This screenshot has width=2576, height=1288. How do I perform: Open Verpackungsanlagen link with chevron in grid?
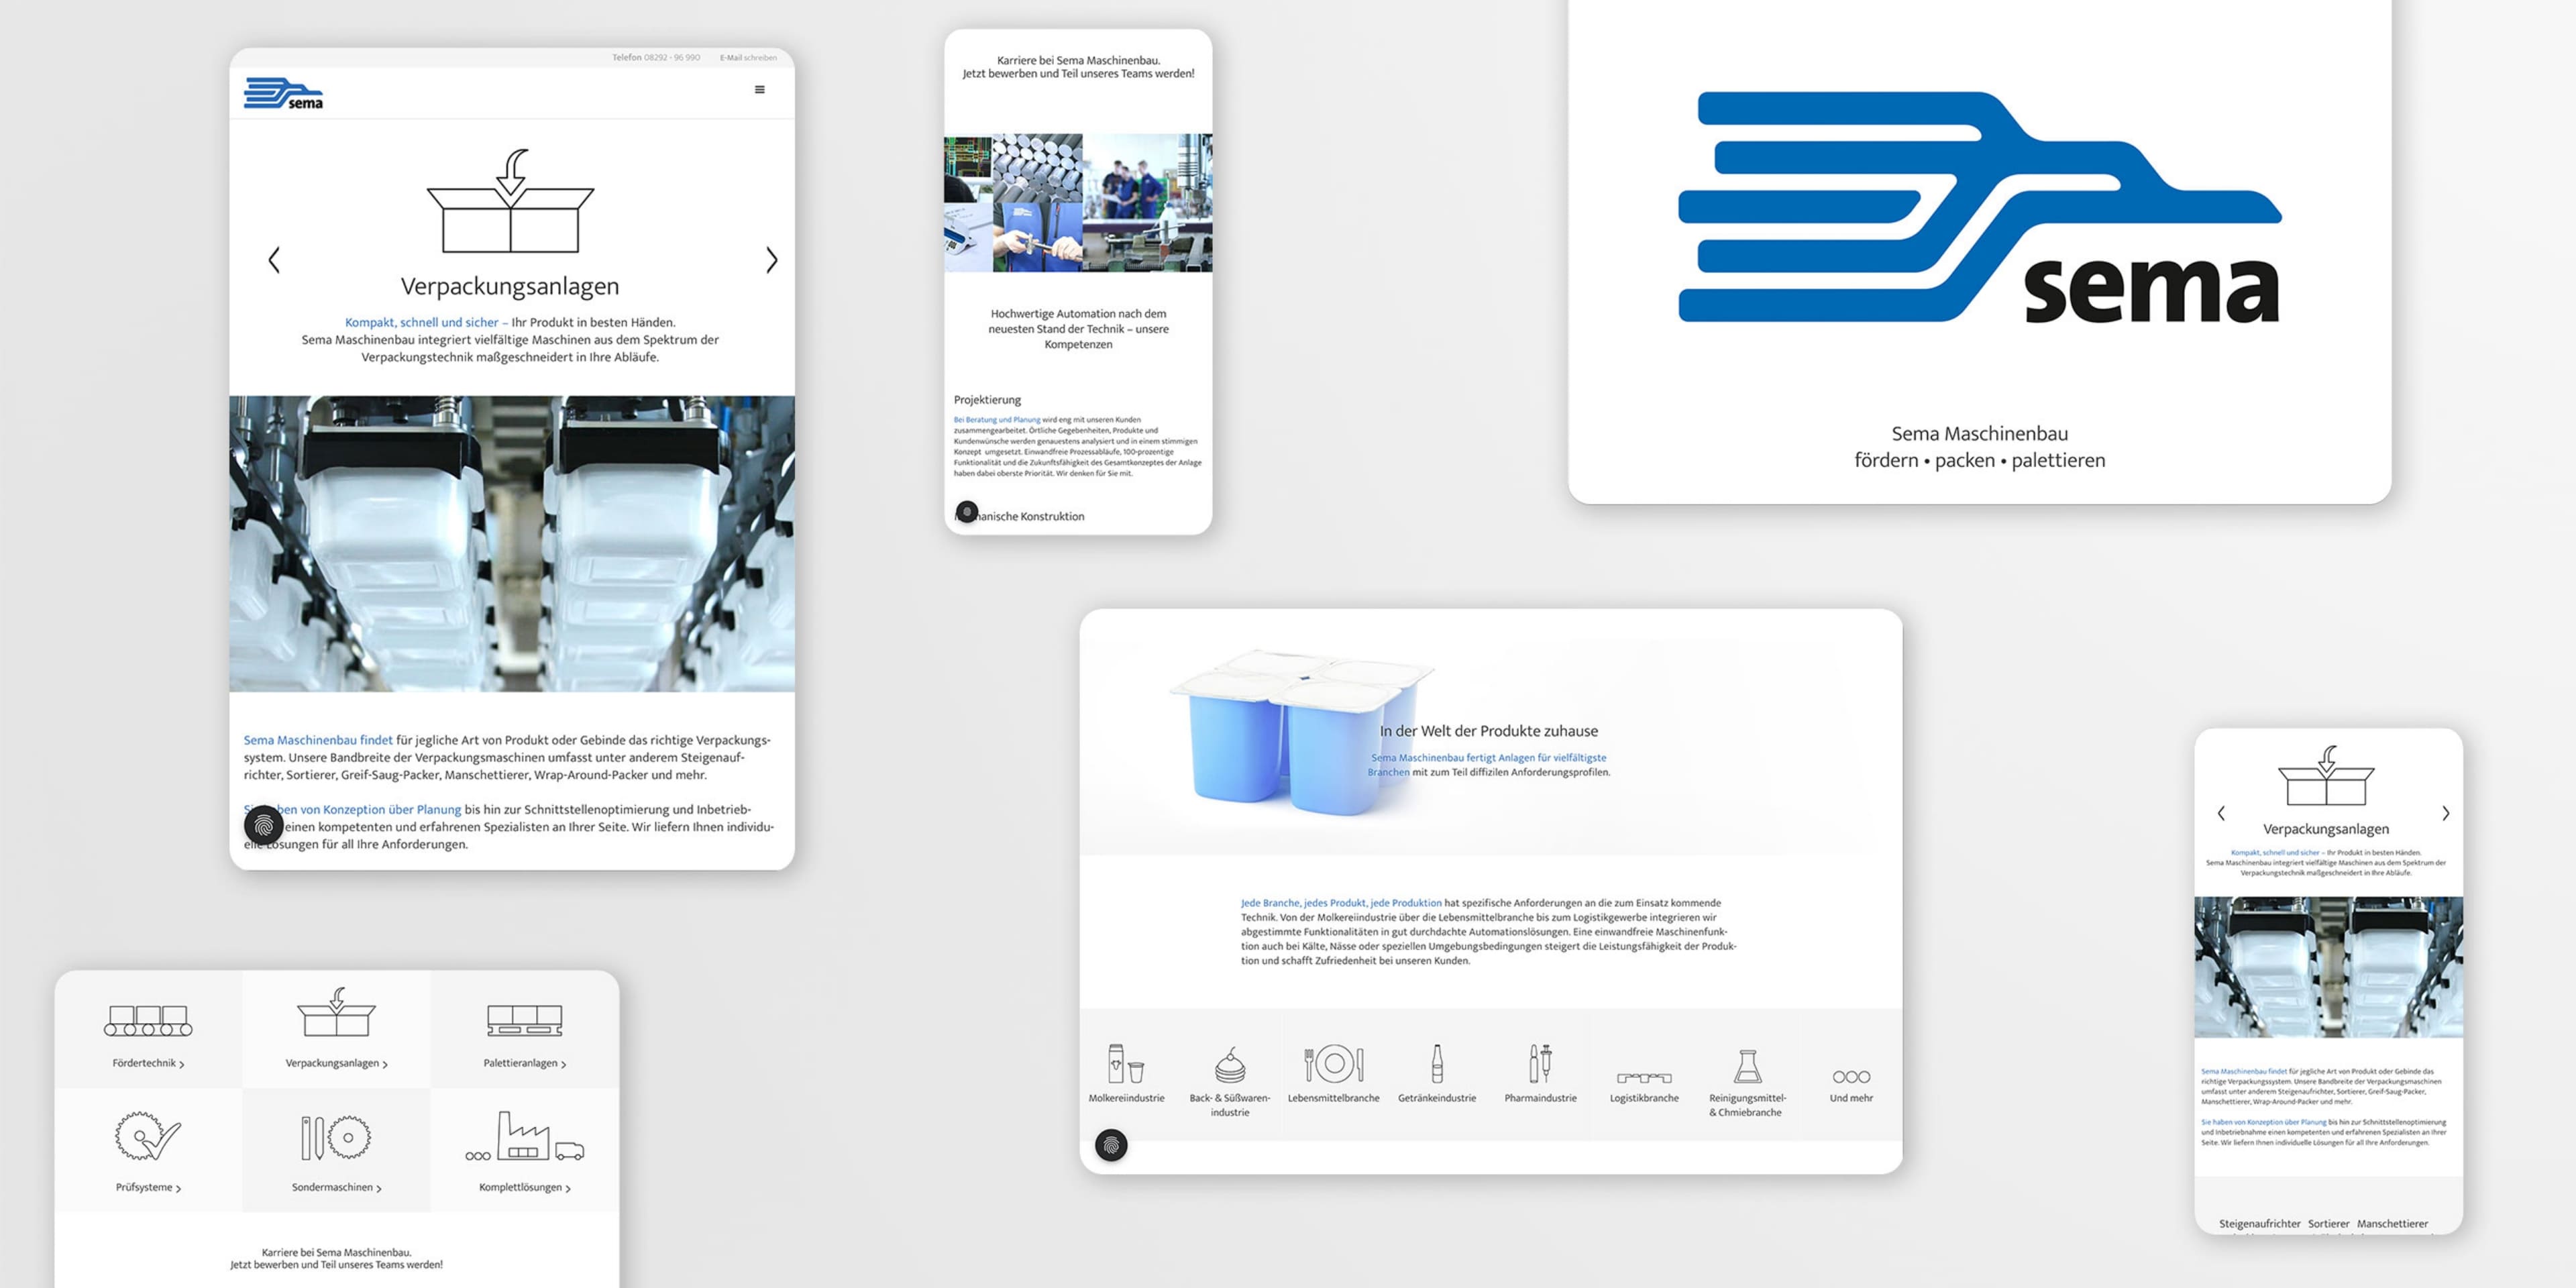(x=336, y=1063)
